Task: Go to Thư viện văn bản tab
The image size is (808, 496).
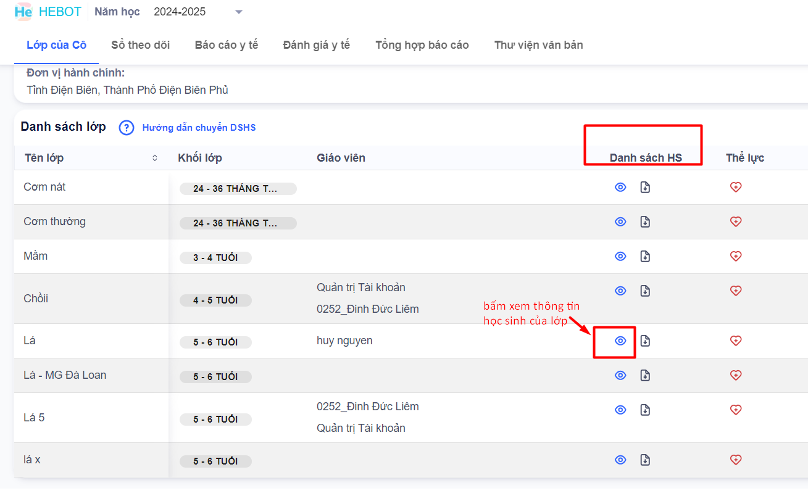Action: pos(538,45)
